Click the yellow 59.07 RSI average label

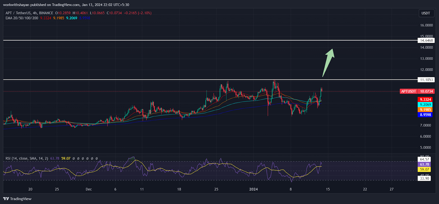click(x=424, y=170)
